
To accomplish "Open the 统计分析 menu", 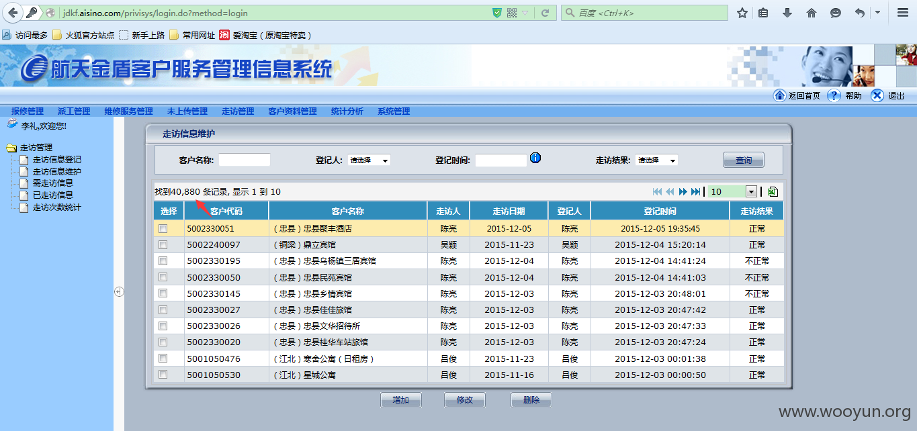I will [347, 111].
